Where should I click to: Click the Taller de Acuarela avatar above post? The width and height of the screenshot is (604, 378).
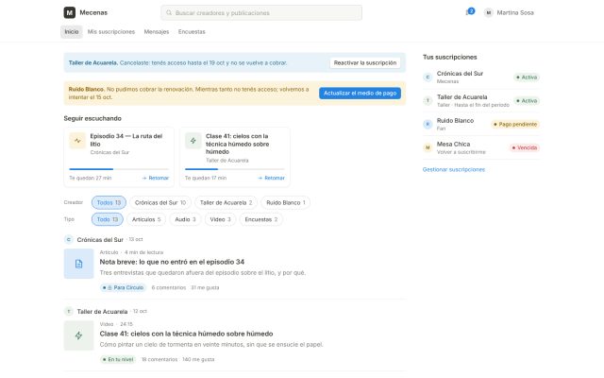point(69,311)
